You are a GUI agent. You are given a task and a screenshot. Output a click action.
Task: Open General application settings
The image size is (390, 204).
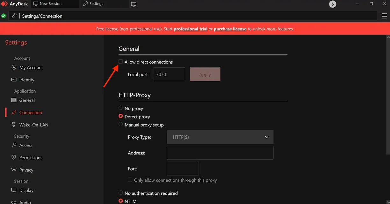pos(27,100)
